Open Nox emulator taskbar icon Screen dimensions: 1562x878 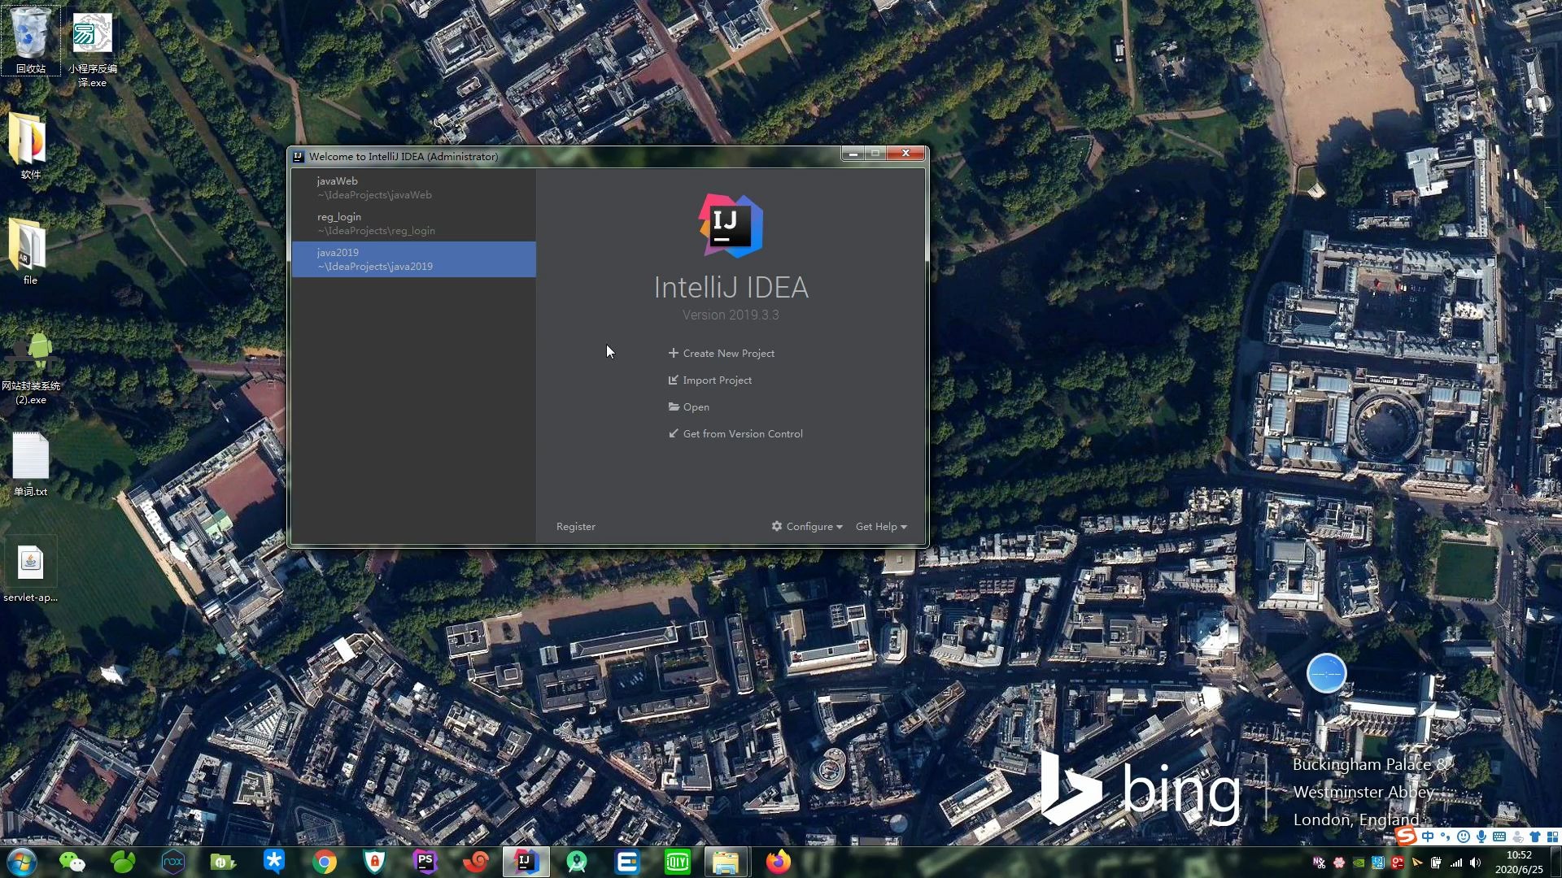173,862
